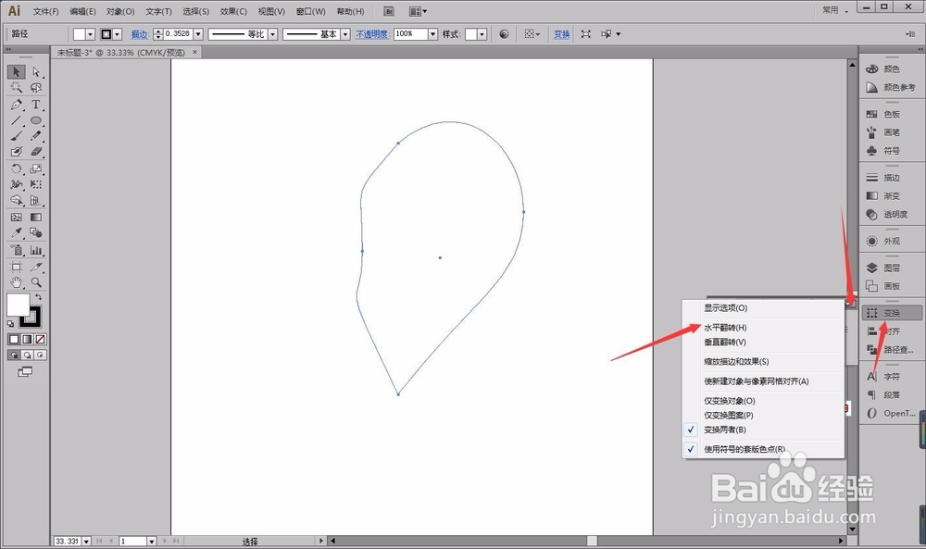Enable 仅变换对象(O) option
Viewport: 926px width, 549px height.
763,401
